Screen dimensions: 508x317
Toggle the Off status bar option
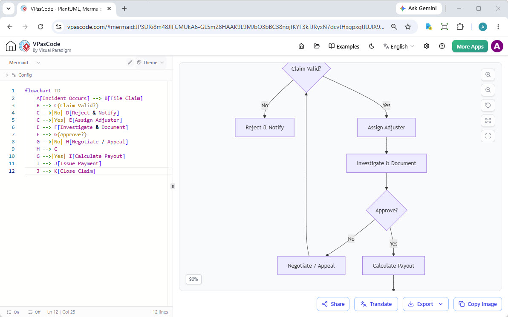click(x=35, y=312)
